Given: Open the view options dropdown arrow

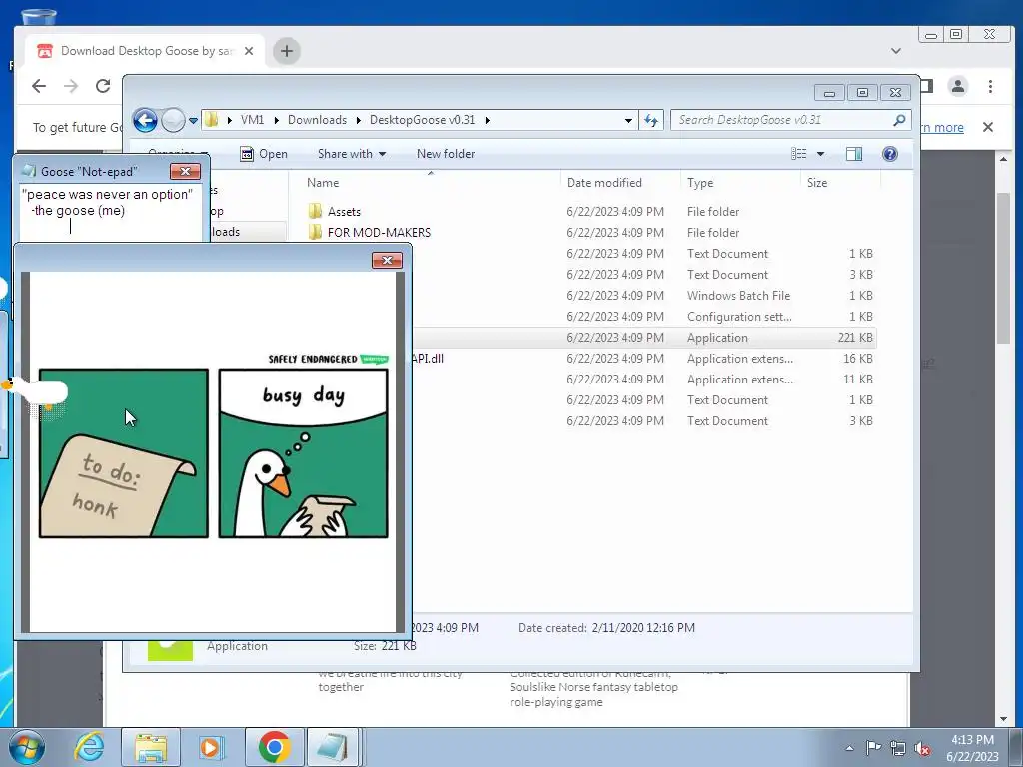Looking at the screenshot, I should (x=821, y=154).
